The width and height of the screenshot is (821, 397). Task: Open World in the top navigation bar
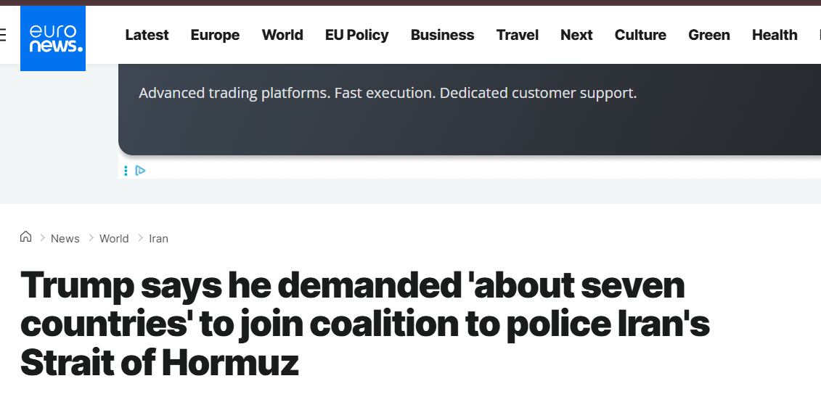pos(282,35)
